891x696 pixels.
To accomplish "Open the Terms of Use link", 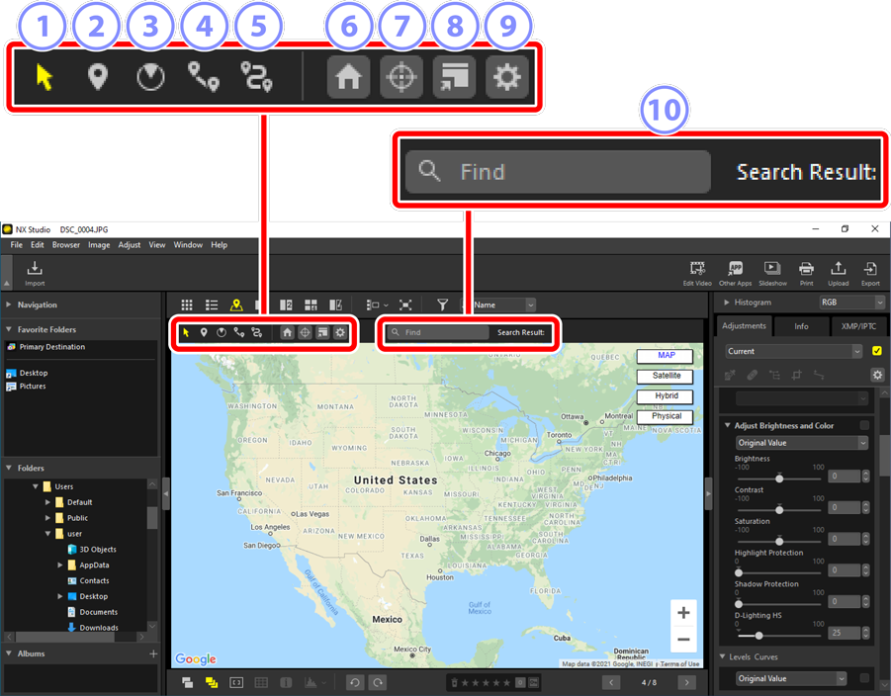I will coord(679,663).
